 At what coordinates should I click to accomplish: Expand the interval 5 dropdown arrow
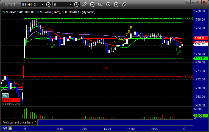pos(71,5)
